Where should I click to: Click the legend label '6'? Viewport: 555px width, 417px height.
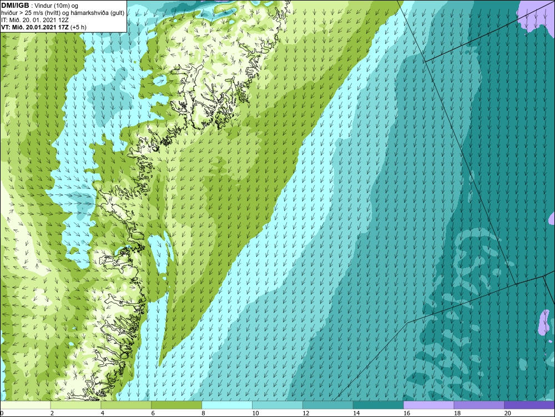153,413
